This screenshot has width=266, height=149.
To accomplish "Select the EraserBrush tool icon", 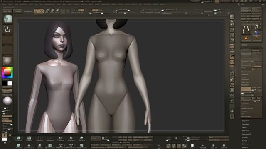I will (256, 38).
